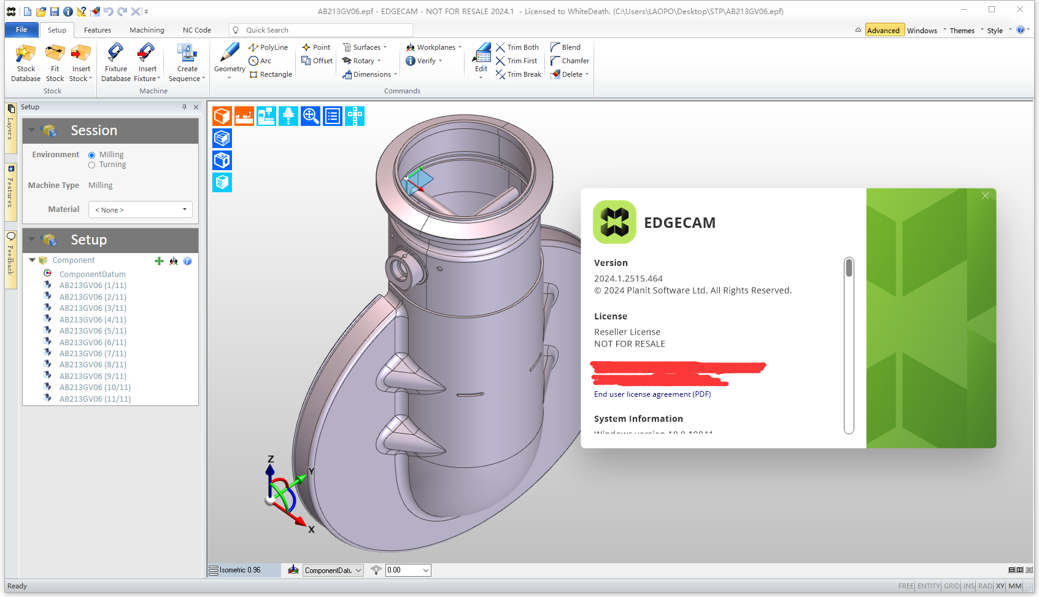Toggle ENTITY mode in status bar
Viewport: 1039px width, 597px height.
click(x=929, y=586)
